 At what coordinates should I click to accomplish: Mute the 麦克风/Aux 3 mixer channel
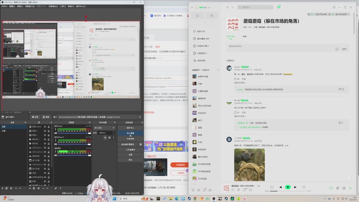pos(56,144)
